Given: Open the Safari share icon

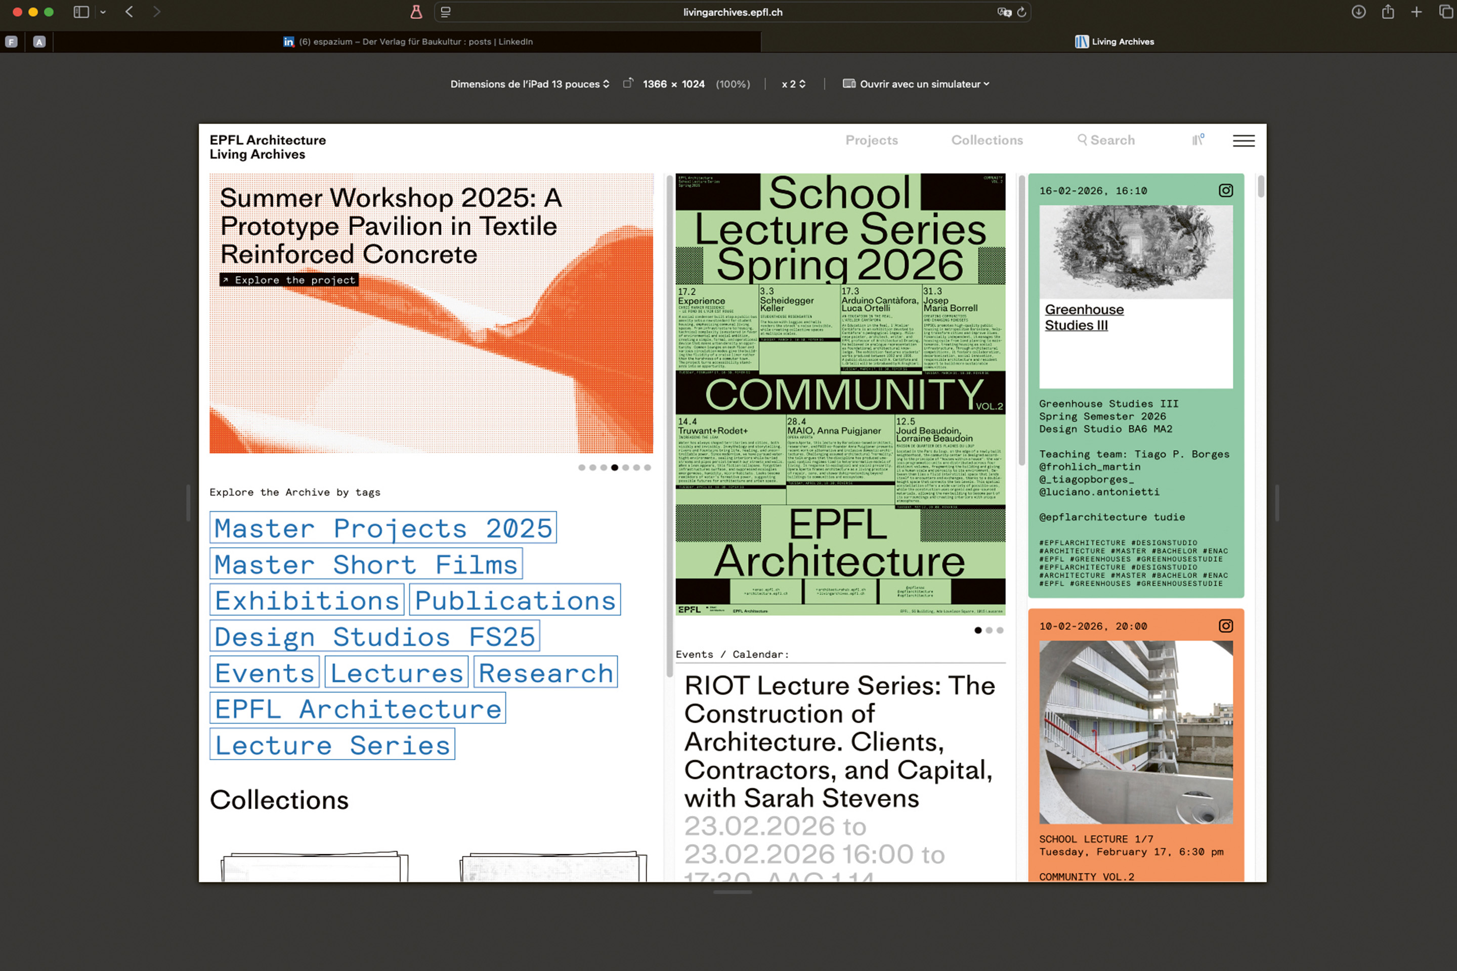Looking at the screenshot, I should [x=1388, y=12].
